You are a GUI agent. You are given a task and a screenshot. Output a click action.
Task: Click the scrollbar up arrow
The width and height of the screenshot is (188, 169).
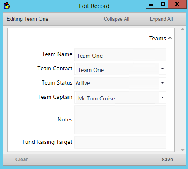(x=183, y=29)
